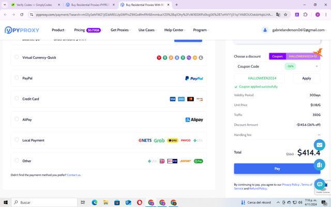
Task: Select the Virtual Currency-Quick radio button
Action: [x=17, y=57]
